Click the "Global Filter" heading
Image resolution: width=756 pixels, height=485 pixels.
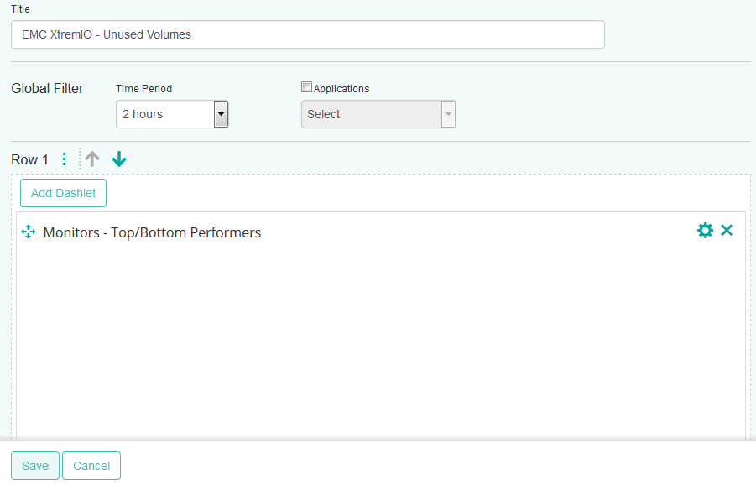point(47,88)
